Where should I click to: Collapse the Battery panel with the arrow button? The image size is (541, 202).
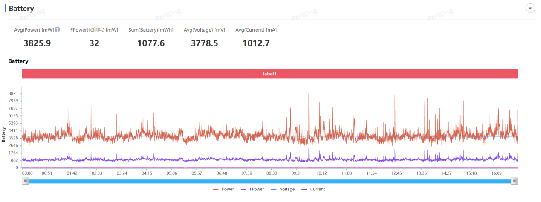click(x=530, y=9)
